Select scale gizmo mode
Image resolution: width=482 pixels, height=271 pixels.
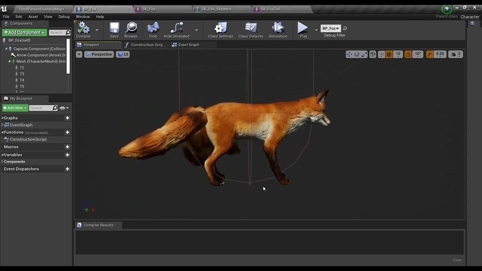(364, 54)
